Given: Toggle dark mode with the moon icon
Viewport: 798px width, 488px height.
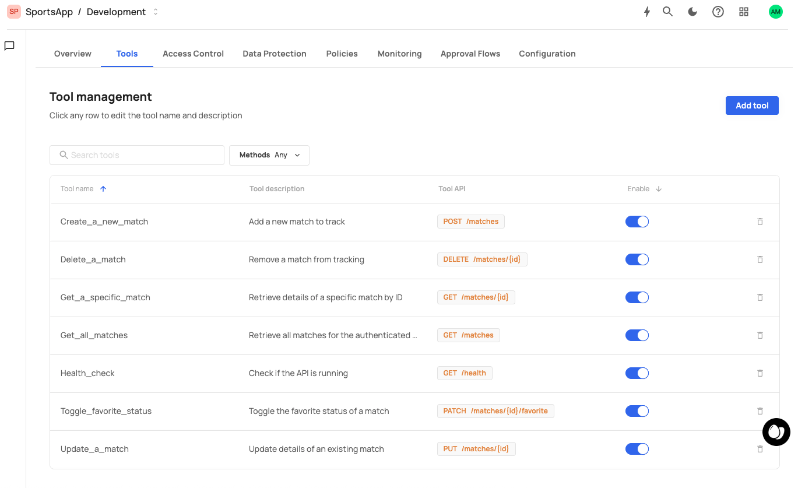Looking at the screenshot, I should pyautogui.click(x=692, y=11).
